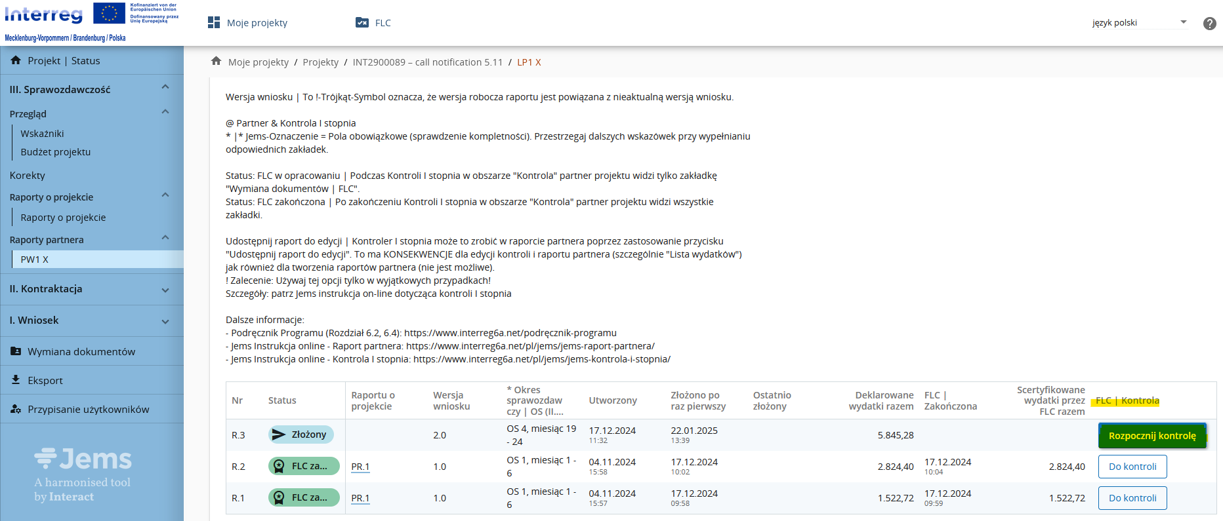Viewport: 1223px width, 521px height.
Task: Expand the I. Wniosek section
Action: [165, 321]
